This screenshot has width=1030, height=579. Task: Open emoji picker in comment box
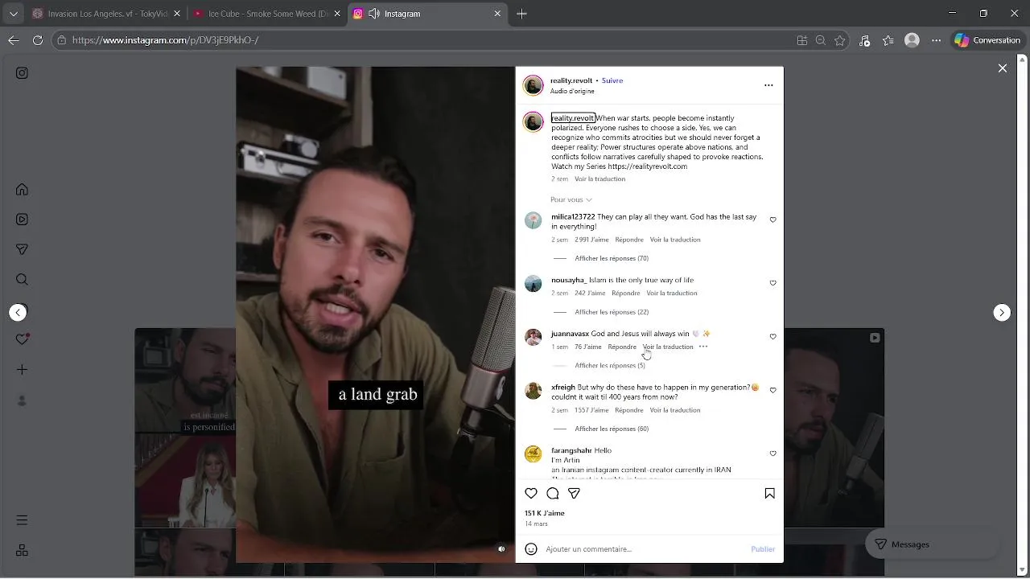[x=531, y=549]
